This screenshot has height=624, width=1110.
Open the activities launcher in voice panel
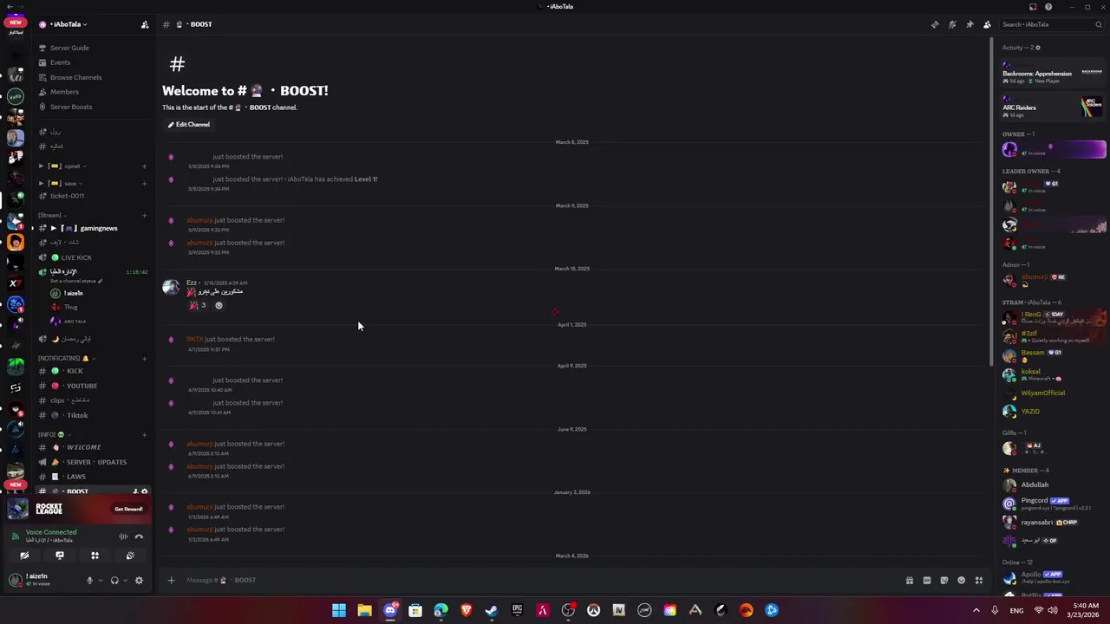[95, 556]
